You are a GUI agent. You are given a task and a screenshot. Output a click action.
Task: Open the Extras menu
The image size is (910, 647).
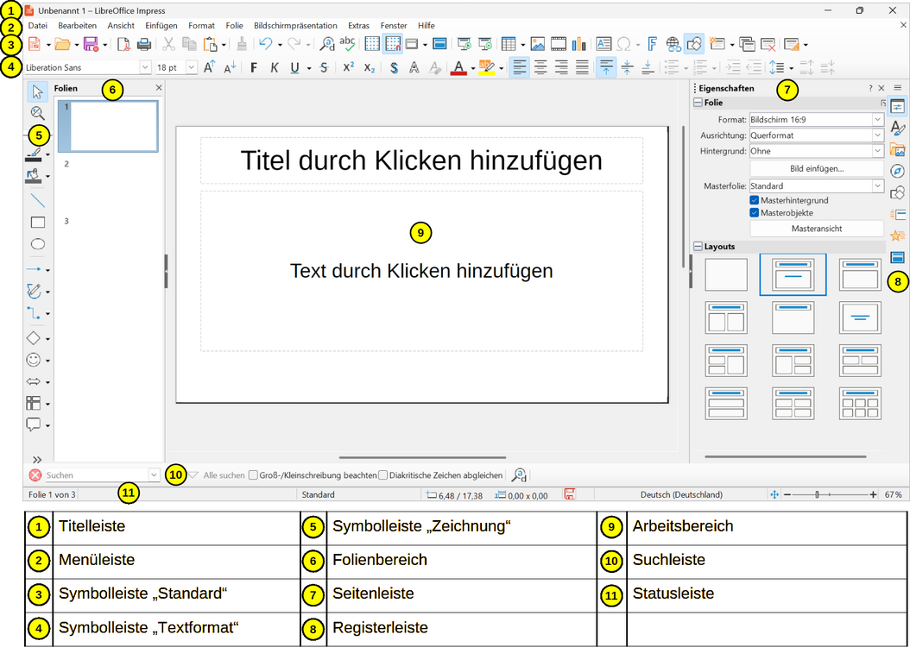(x=358, y=25)
